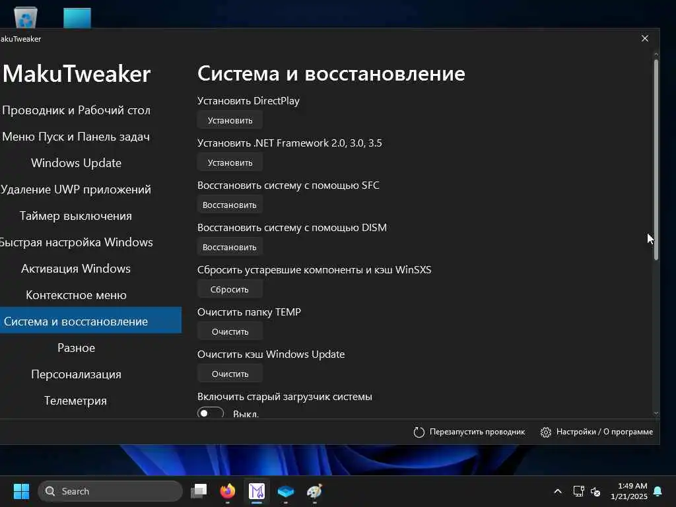Go to Windows Update section
Image resolution: width=676 pixels, height=507 pixels.
point(77,163)
